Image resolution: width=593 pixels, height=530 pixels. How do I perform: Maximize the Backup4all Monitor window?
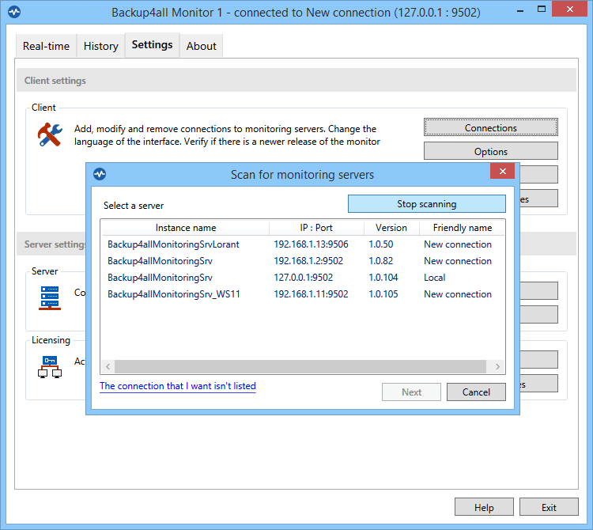(x=541, y=9)
